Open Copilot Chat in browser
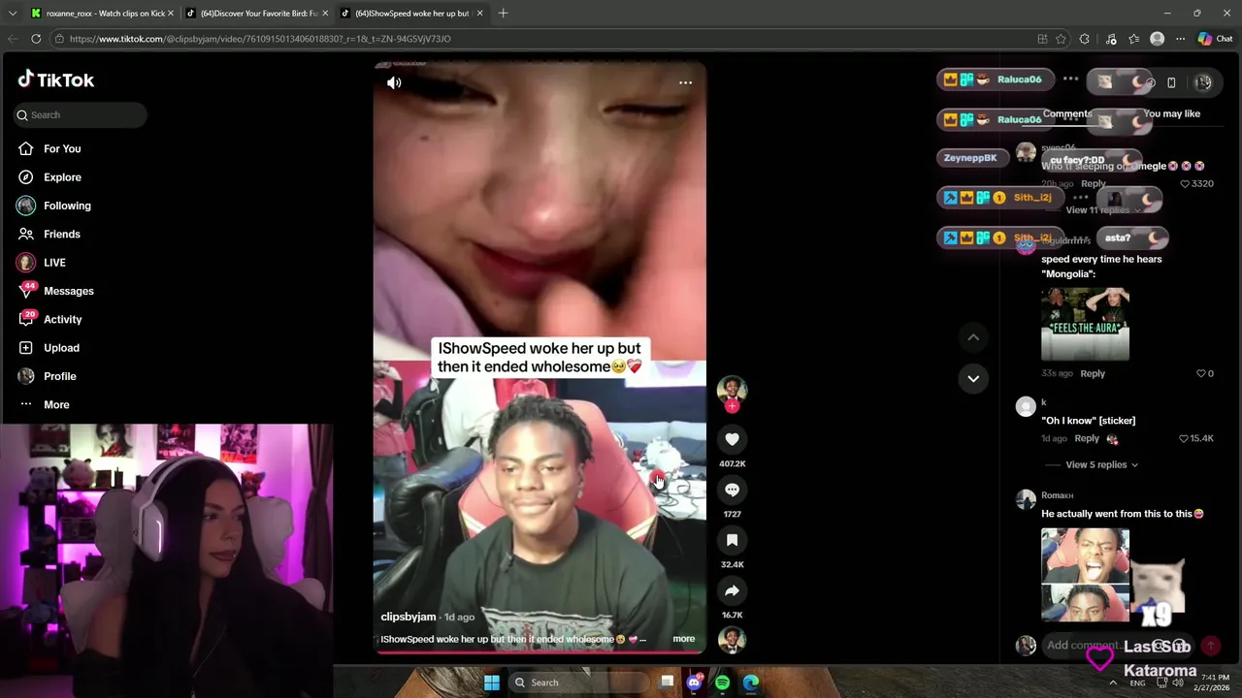This screenshot has height=698, width=1242. pos(1215,39)
